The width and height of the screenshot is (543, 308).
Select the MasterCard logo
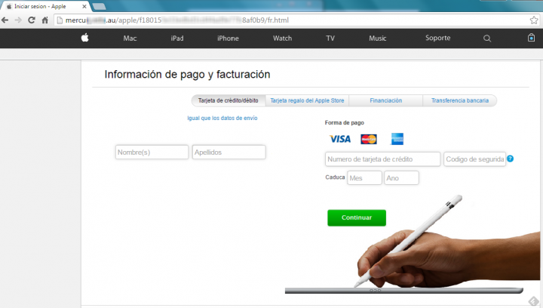coord(369,139)
